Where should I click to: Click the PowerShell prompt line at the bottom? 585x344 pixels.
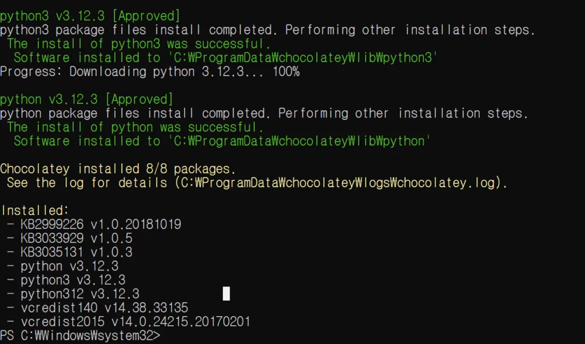(80, 335)
